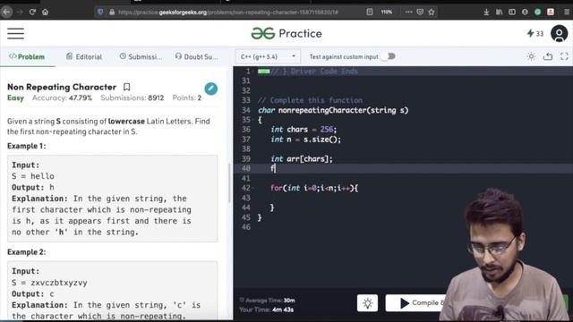Open the Doubt Support tab
The image size is (573, 322).
click(x=196, y=56)
